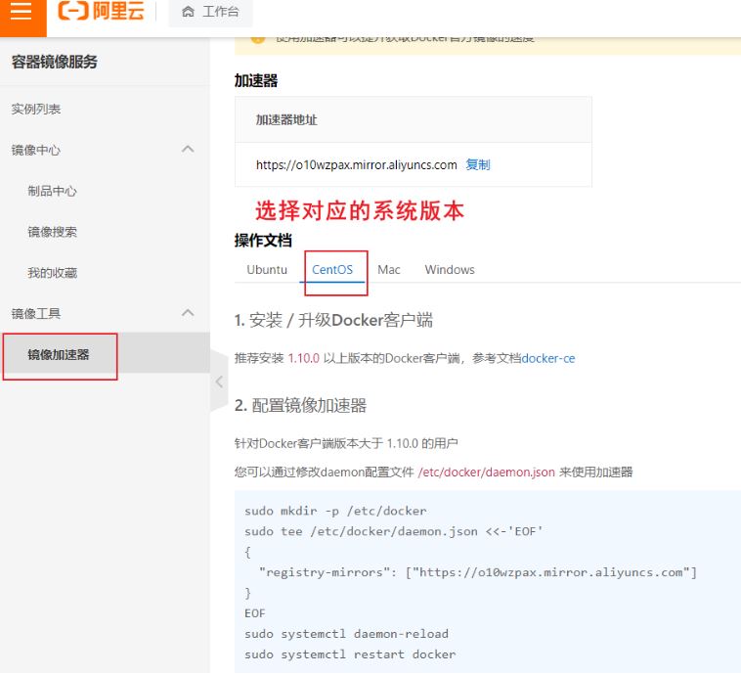Click the yellow notice warning icon
This screenshot has height=675, width=741.
click(x=258, y=39)
